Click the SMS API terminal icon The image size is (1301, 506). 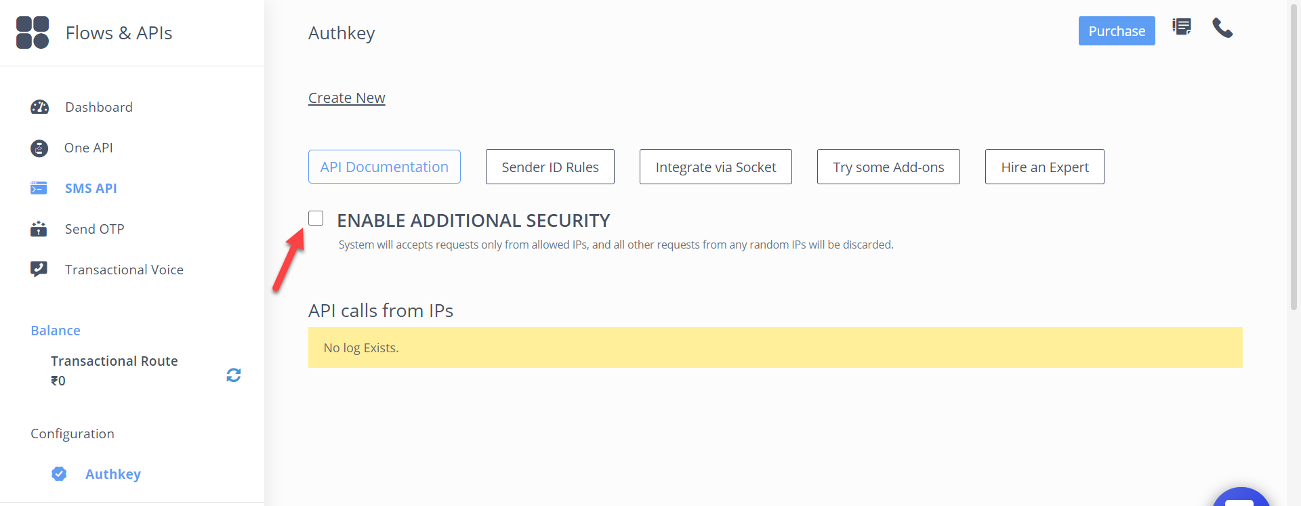[x=39, y=188]
